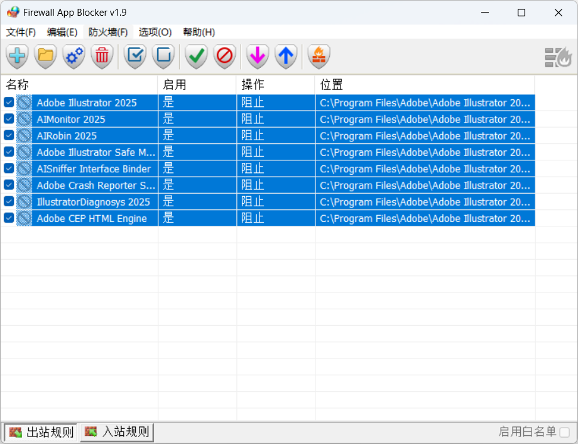The image size is (578, 444).
Task: Toggle the Adobe CEP HTML Engine checkbox
Action: [9, 218]
